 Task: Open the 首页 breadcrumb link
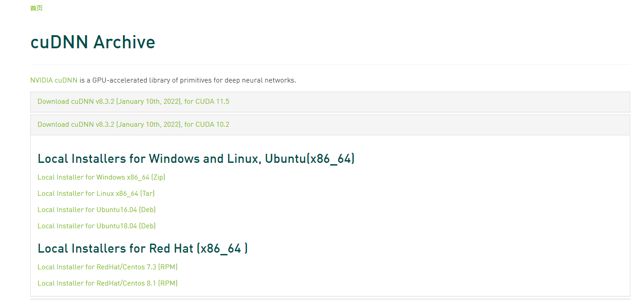(x=36, y=8)
